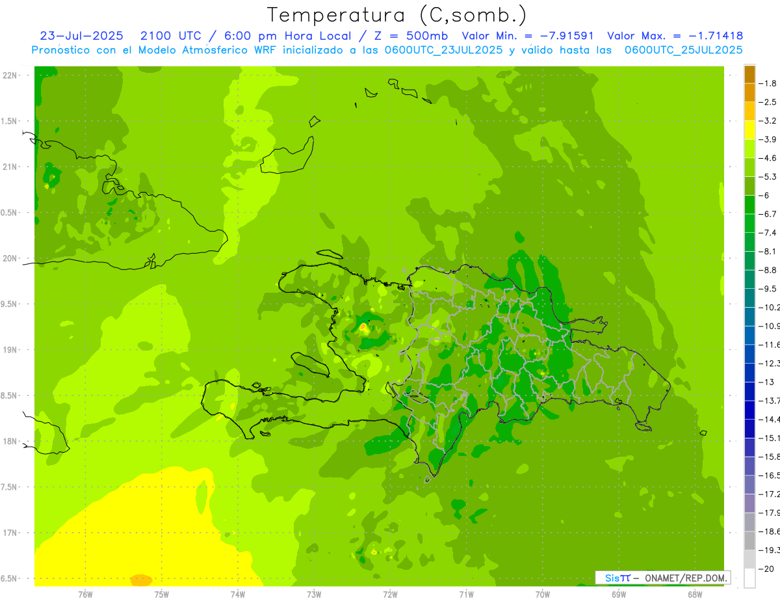Click the "19N" latitude axis label
780x603 pixels.
pyautogui.click(x=10, y=350)
